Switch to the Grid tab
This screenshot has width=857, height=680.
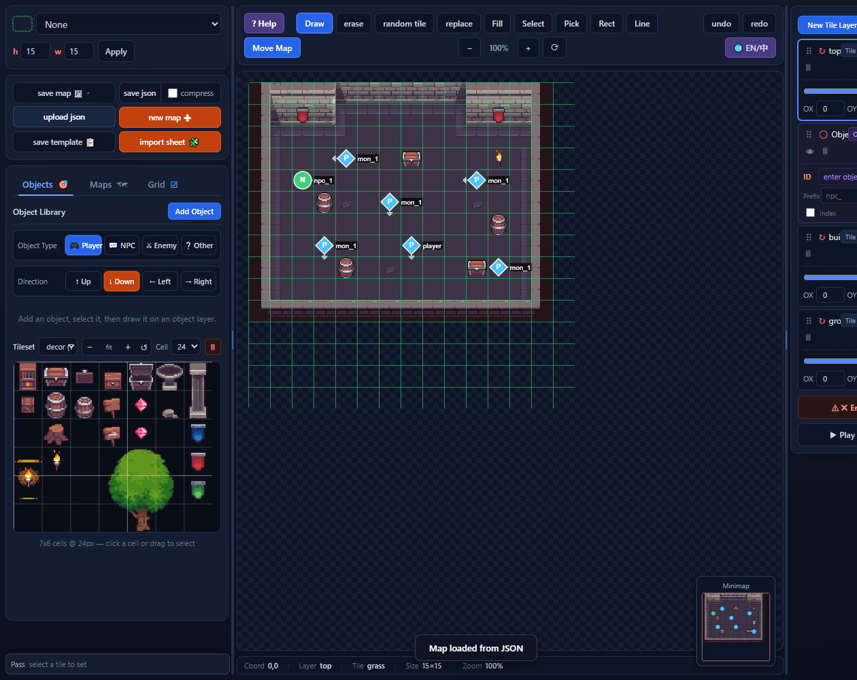[163, 184]
